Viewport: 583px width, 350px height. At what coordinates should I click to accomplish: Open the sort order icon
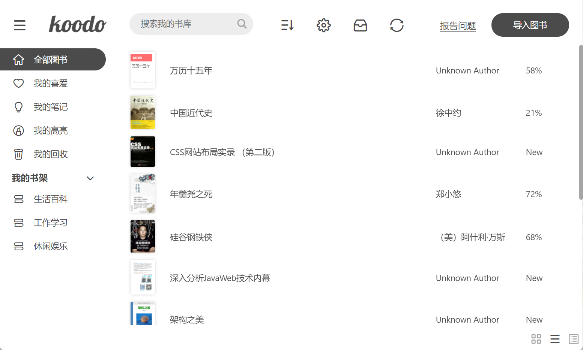(287, 25)
